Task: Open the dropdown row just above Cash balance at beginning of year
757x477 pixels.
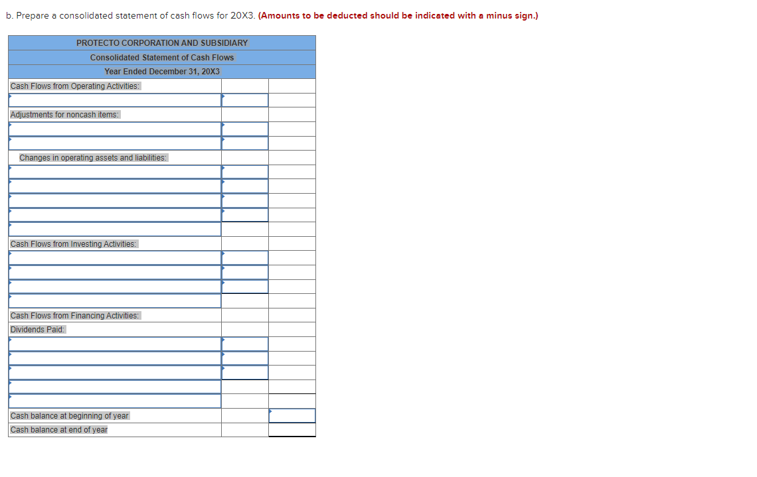Action: [115, 401]
